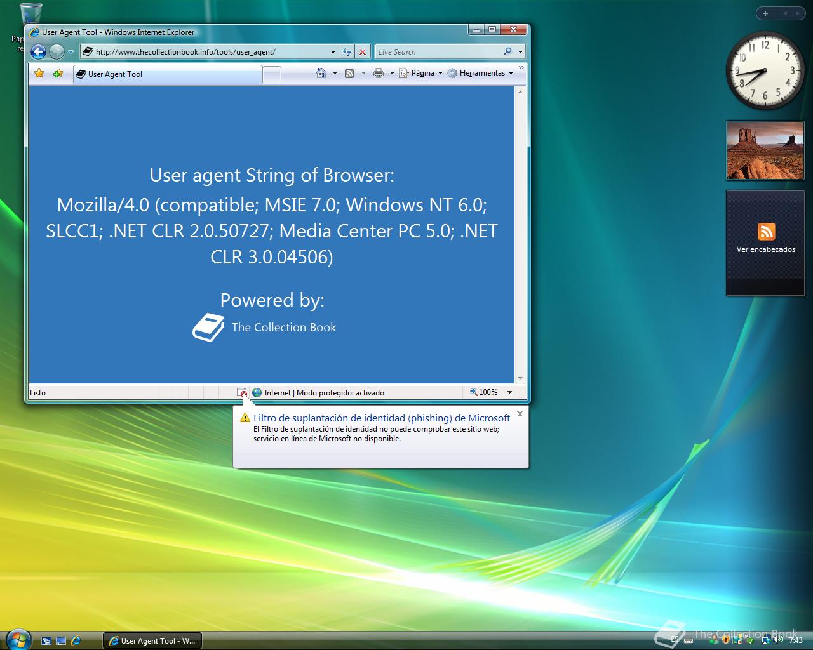This screenshot has height=650, width=813.
Task: Click the Listo status bar text
Action: coord(38,393)
